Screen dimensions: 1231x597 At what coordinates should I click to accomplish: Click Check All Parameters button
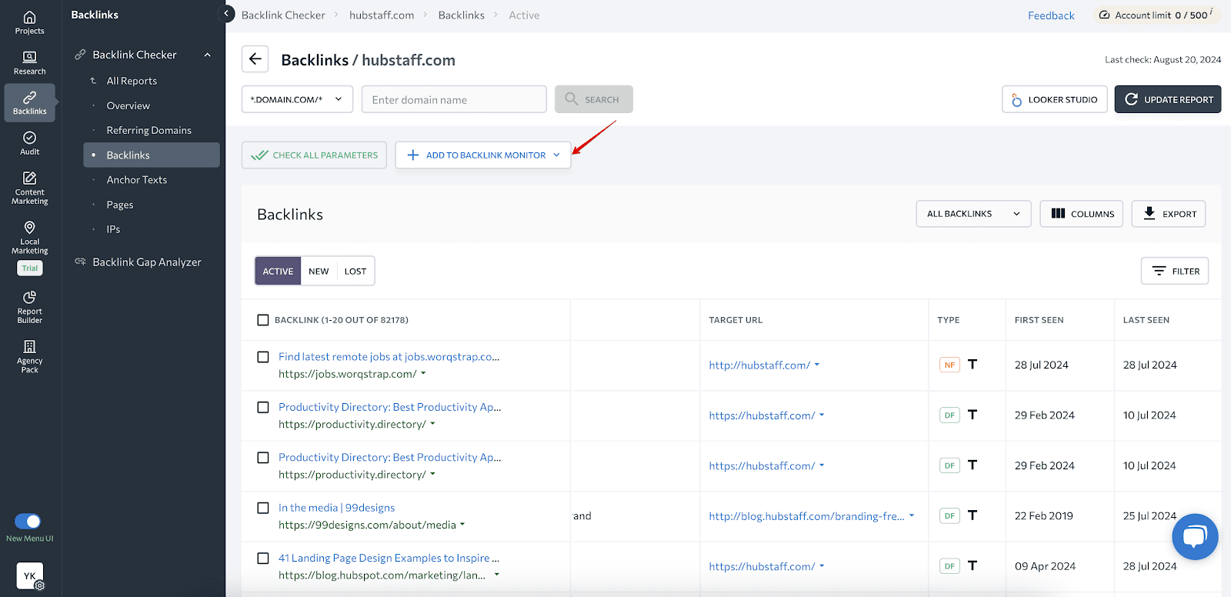pyautogui.click(x=315, y=155)
